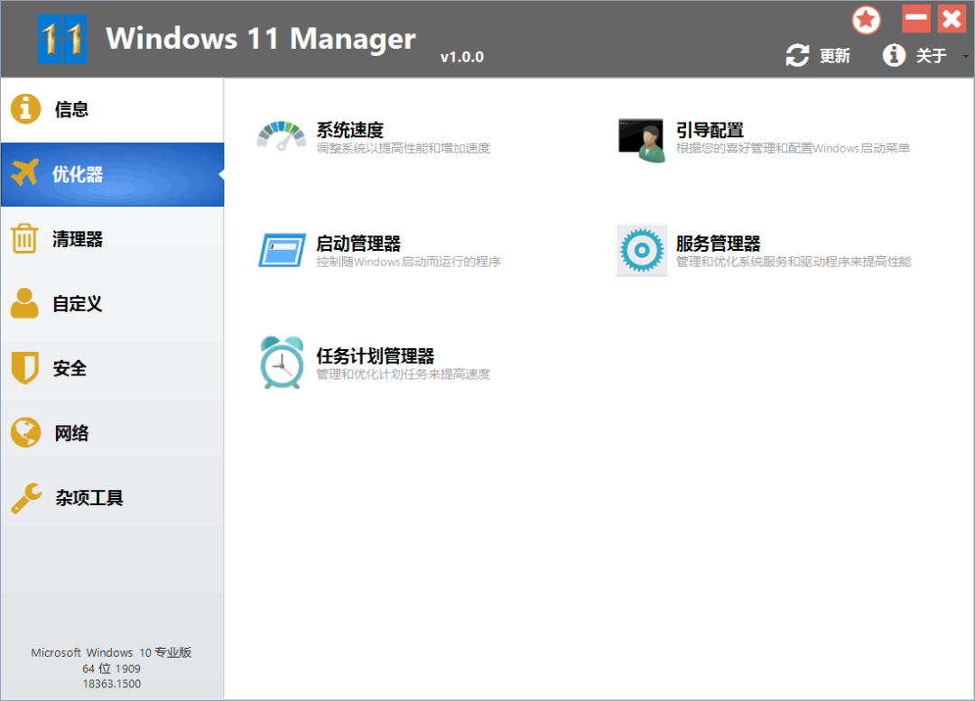This screenshot has width=975, height=701.
Task: Click the refresh arrows update icon
Action: coord(797,55)
